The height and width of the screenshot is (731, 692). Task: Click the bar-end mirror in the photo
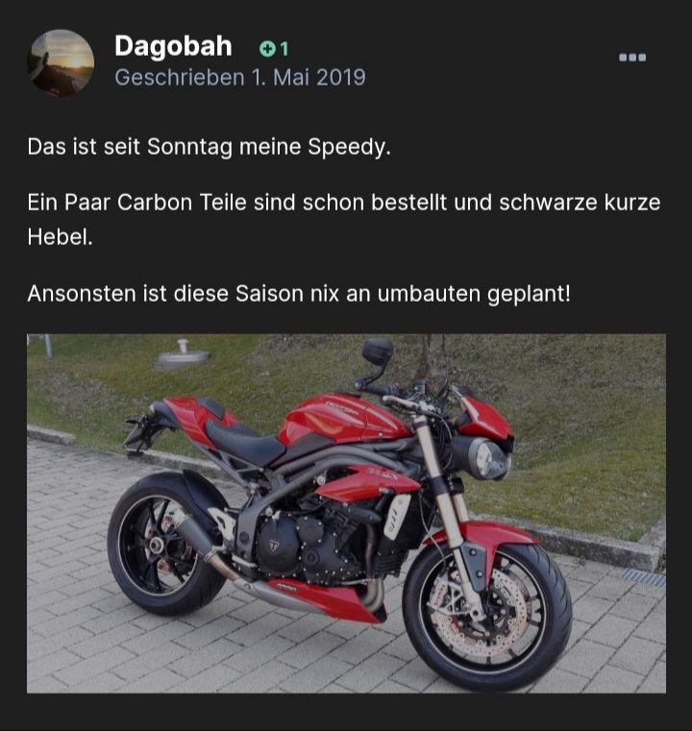point(378,351)
